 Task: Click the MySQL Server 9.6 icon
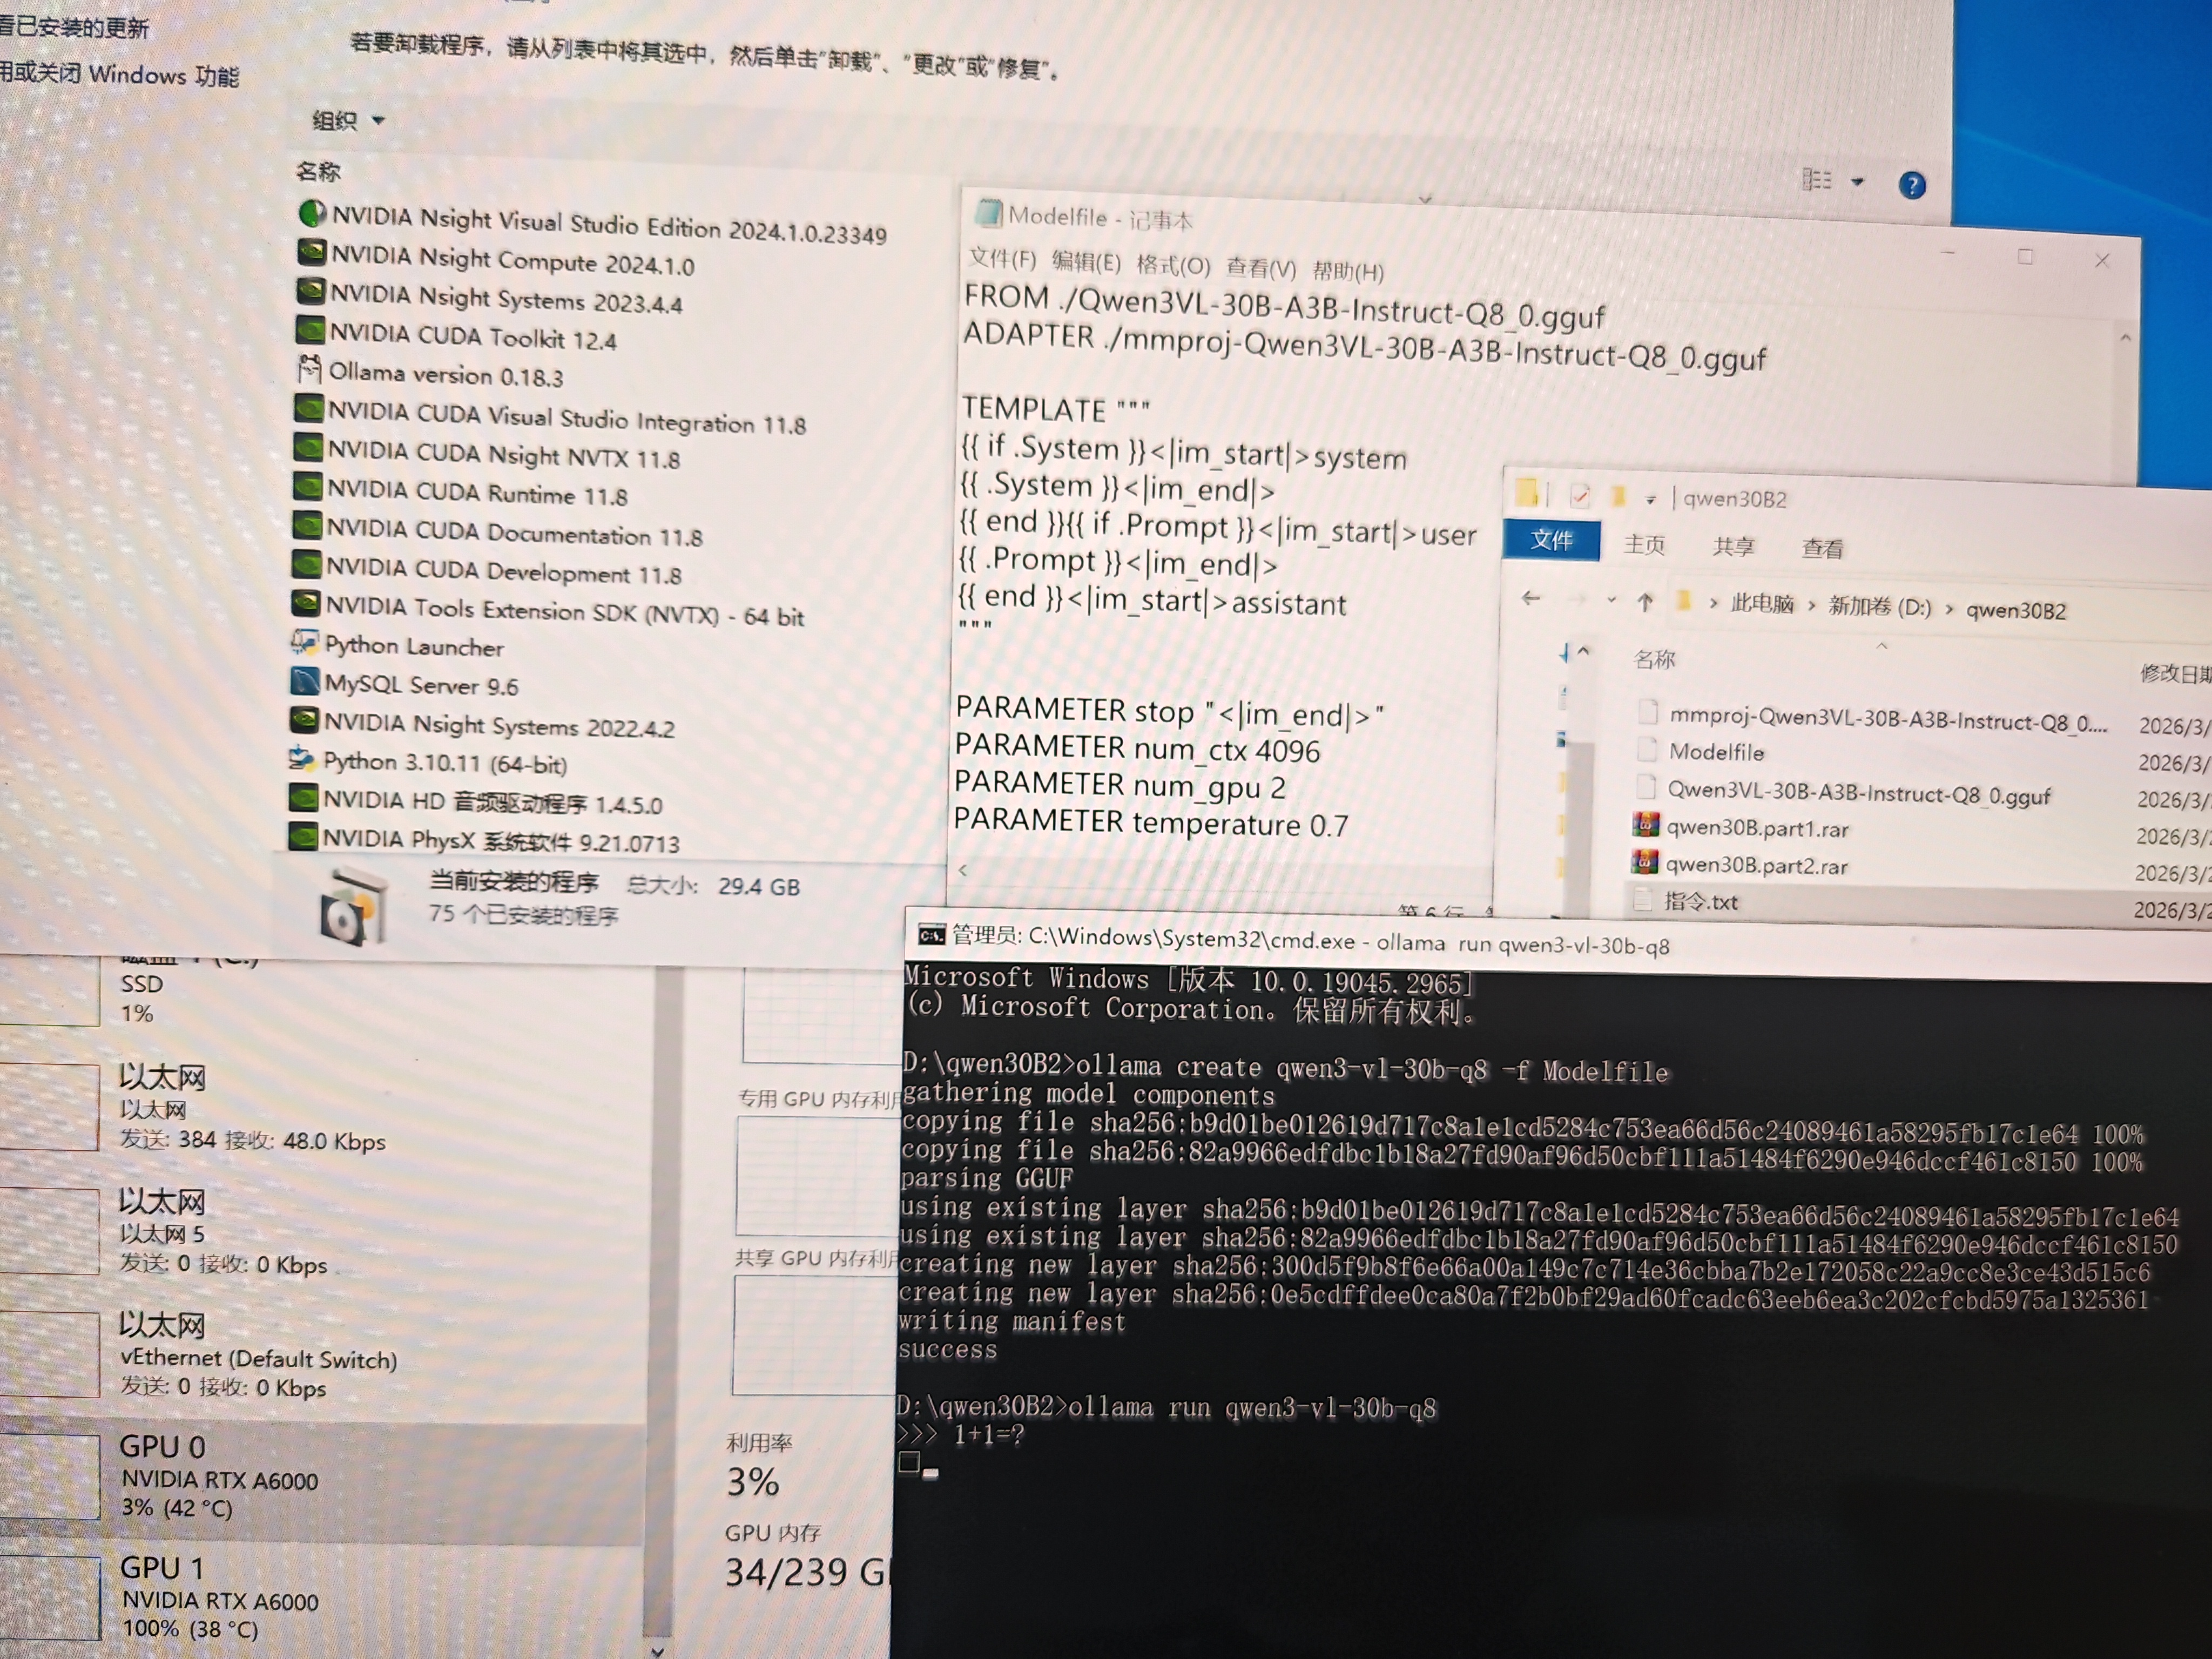(x=304, y=682)
